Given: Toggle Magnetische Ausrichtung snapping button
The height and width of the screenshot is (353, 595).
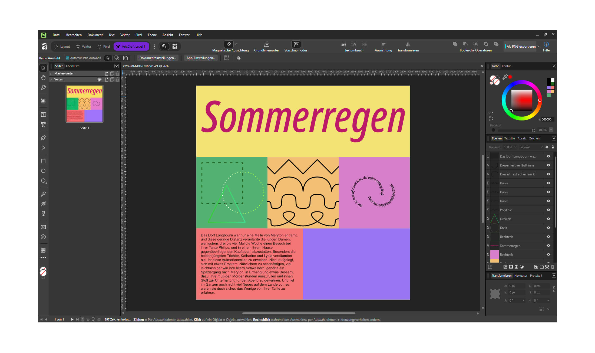Looking at the screenshot, I should click(x=229, y=44).
